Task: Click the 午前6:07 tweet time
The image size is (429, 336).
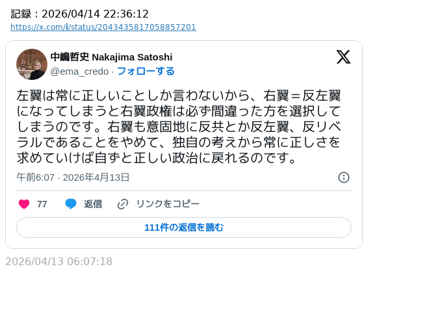Action: [x=35, y=177]
